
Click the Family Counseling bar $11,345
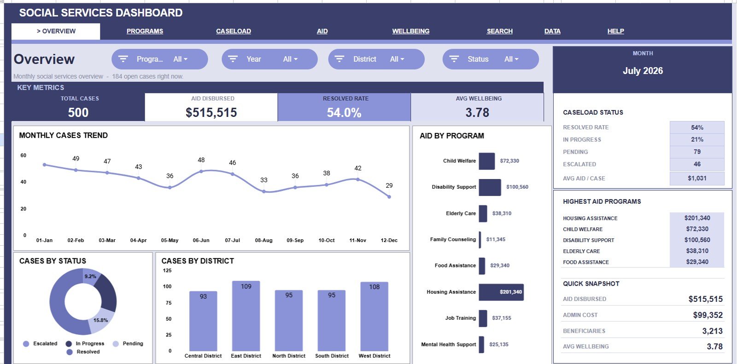480,240
